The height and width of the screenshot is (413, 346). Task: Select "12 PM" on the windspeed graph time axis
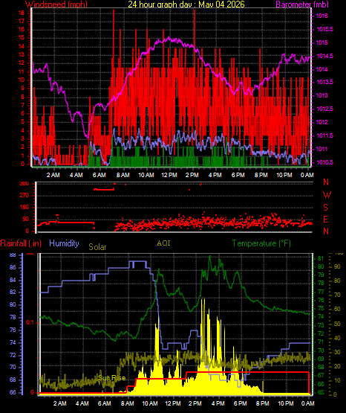pos(169,175)
